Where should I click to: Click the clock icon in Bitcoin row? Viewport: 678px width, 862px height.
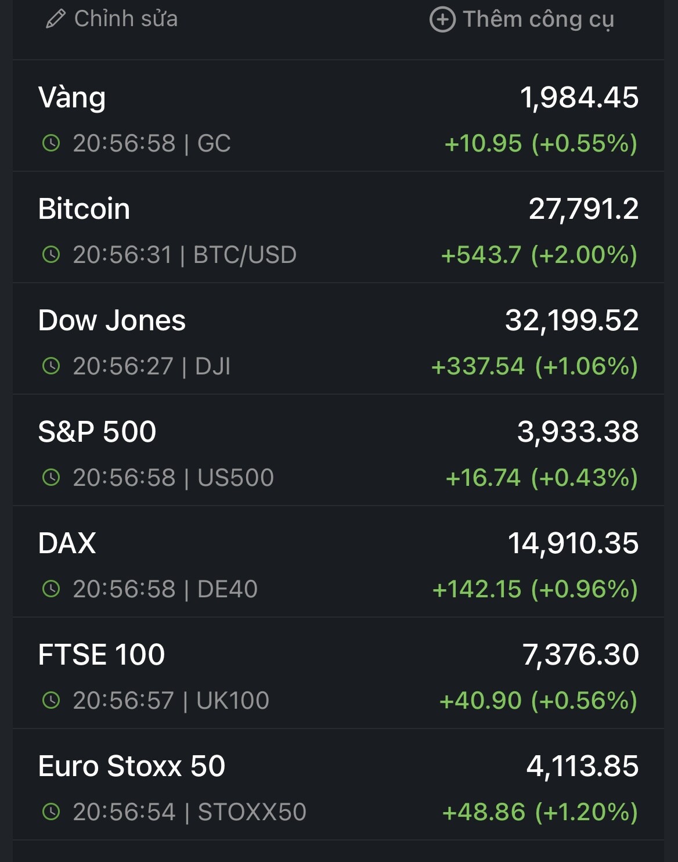[51, 254]
